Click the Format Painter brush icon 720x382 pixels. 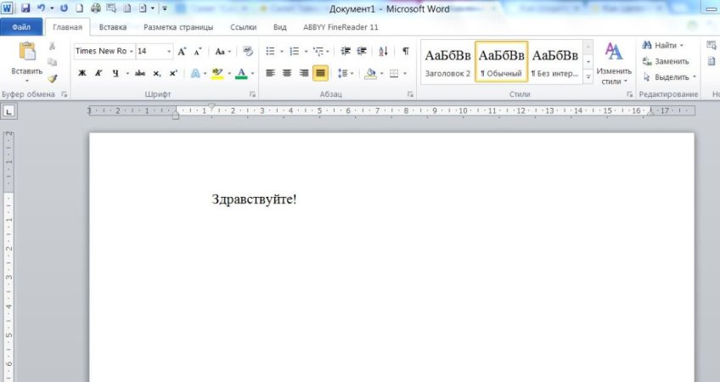[x=53, y=79]
